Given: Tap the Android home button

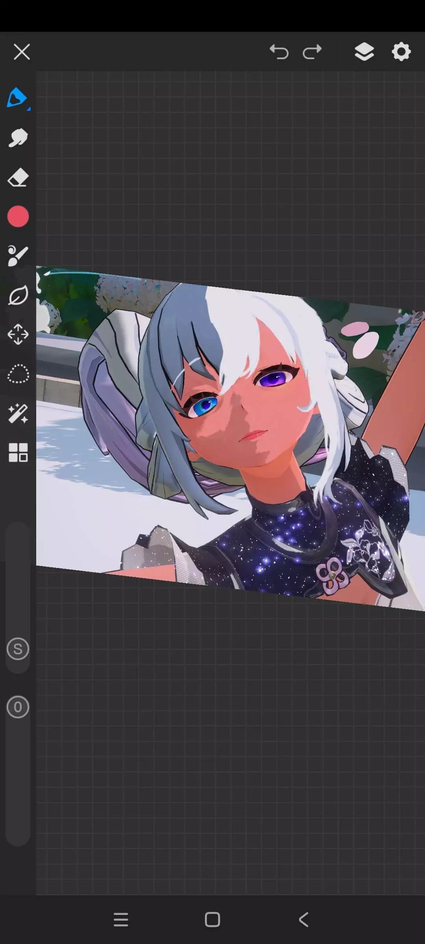Looking at the screenshot, I should (x=213, y=920).
